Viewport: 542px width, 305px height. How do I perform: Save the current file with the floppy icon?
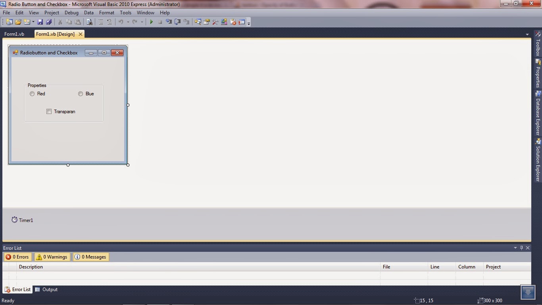(40, 22)
